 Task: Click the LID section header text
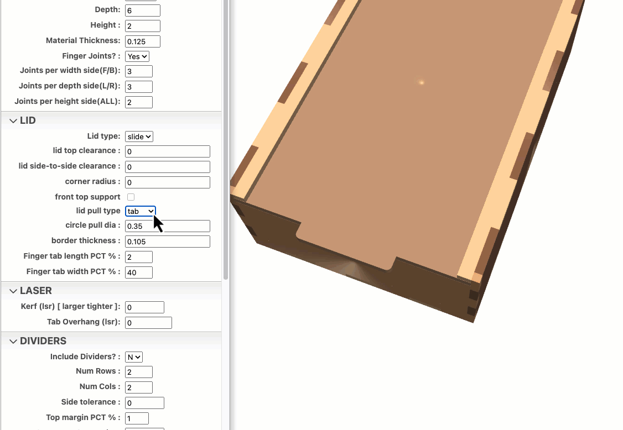pos(28,120)
